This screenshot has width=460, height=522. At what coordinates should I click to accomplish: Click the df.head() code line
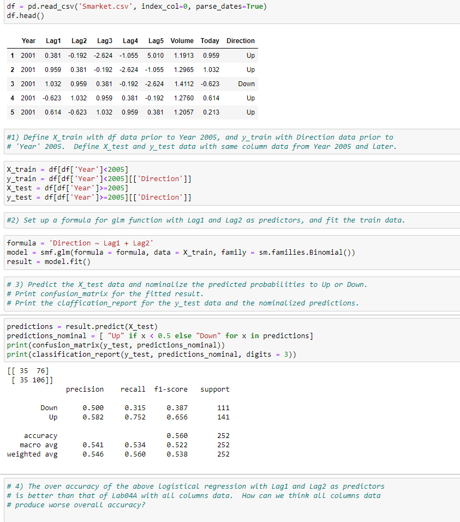tap(25, 16)
